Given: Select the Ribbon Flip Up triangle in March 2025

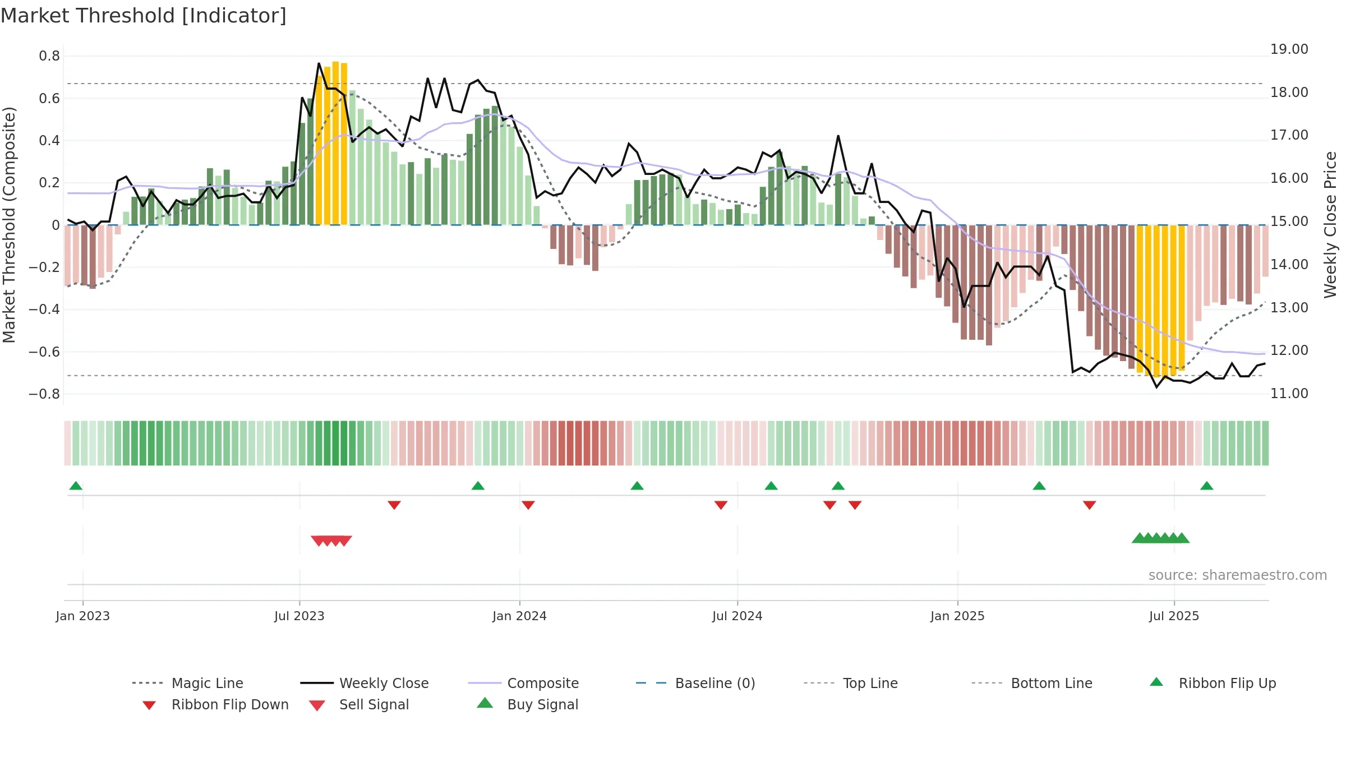Looking at the screenshot, I should (x=1039, y=486).
